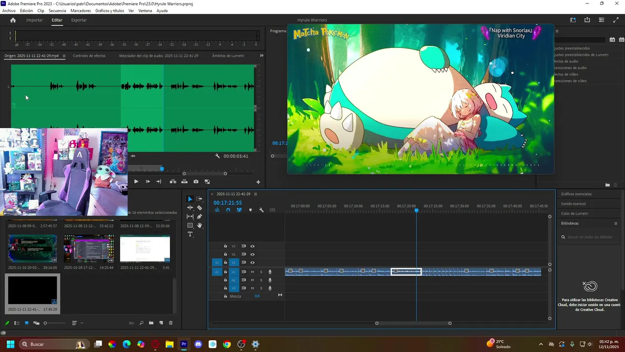Open the Secuencia menu
Image resolution: width=625 pixels, height=352 pixels.
click(58, 11)
